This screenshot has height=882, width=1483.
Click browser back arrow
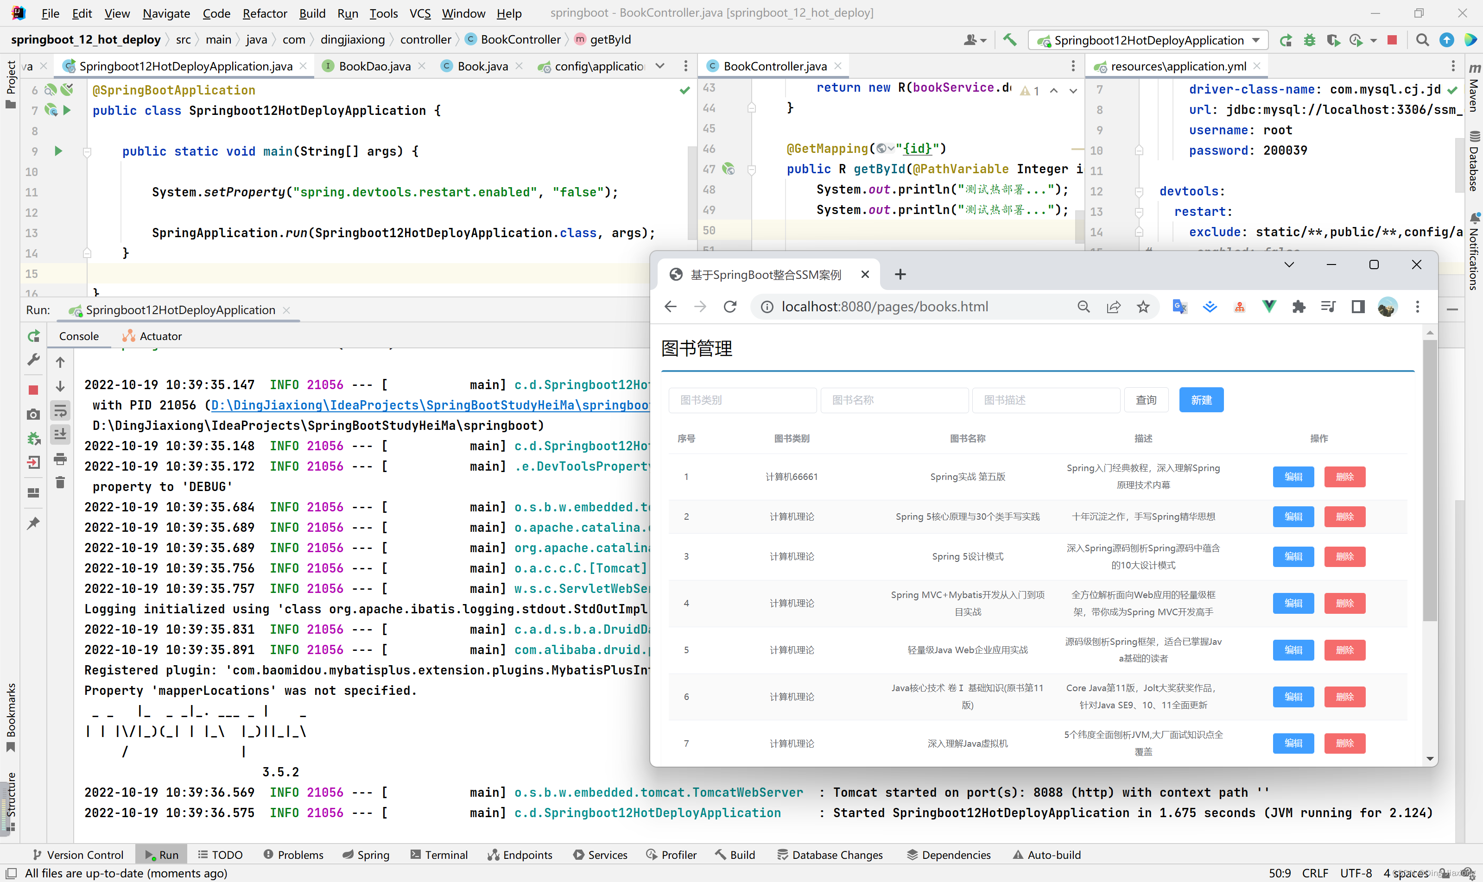click(671, 307)
